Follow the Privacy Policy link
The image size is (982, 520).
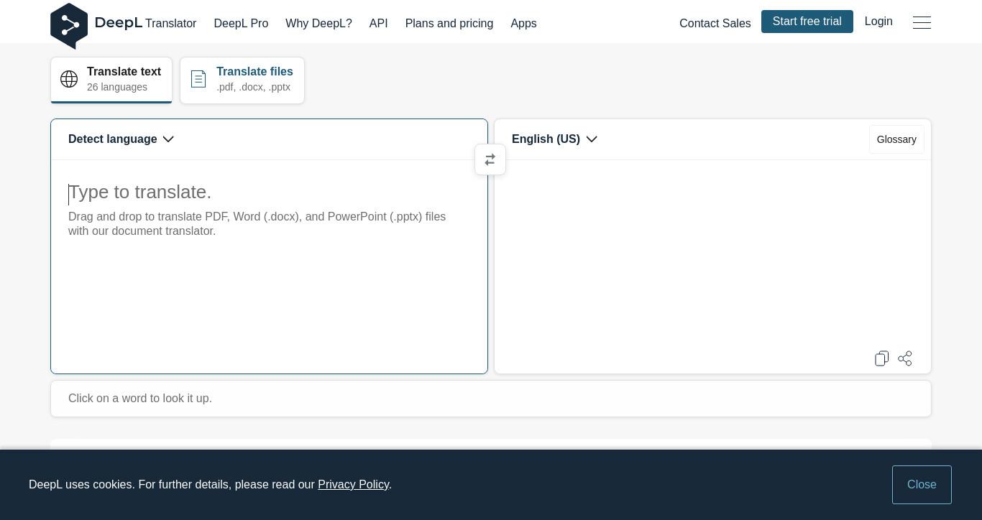click(x=354, y=485)
